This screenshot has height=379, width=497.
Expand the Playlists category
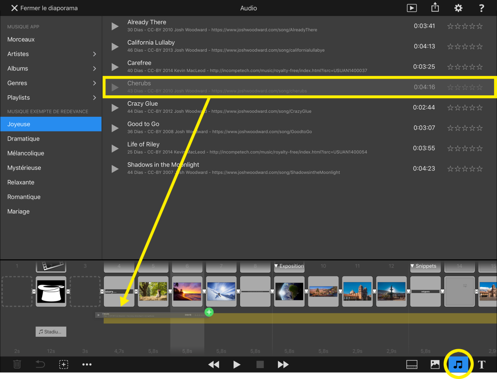pyautogui.click(x=52, y=98)
